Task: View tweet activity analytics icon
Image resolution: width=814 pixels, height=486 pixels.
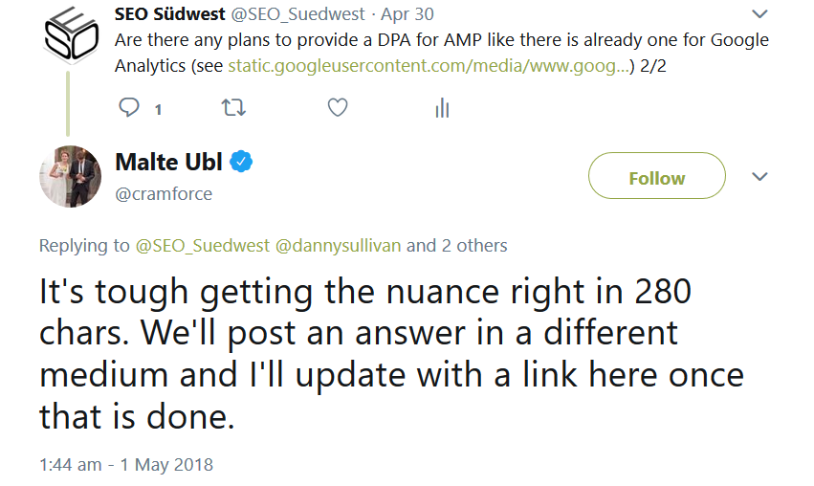Action: click(442, 108)
